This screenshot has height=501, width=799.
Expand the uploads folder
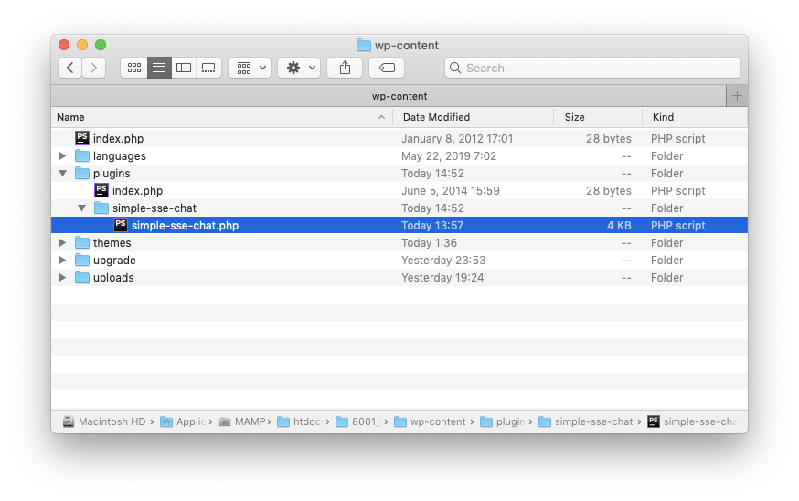pos(63,277)
